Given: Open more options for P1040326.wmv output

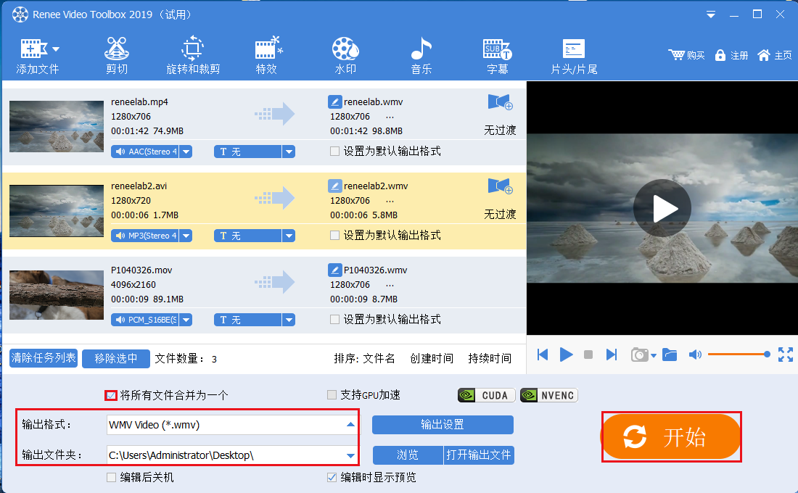Looking at the screenshot, I should point(390,285).
